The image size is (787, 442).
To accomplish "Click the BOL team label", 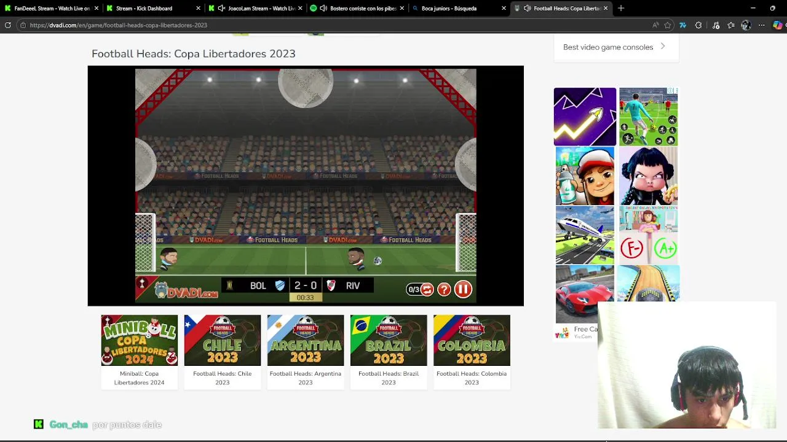I will click(x=258, y=285).
